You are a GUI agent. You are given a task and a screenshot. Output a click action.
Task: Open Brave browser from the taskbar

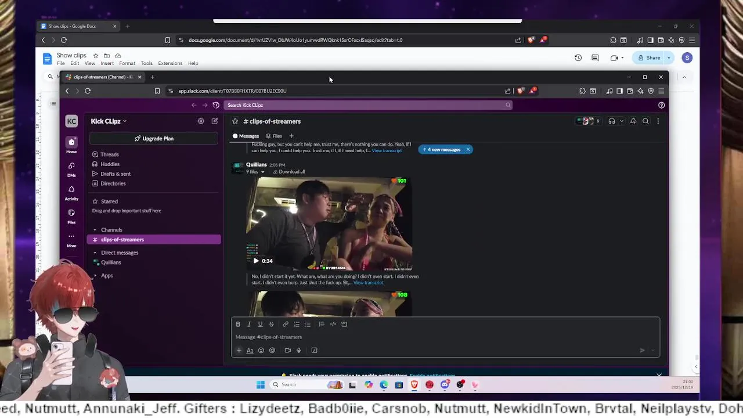414,384
